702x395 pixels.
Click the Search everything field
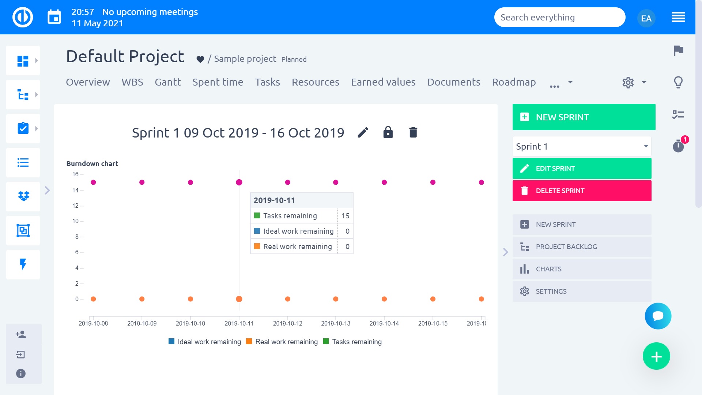tap(559, 17)
